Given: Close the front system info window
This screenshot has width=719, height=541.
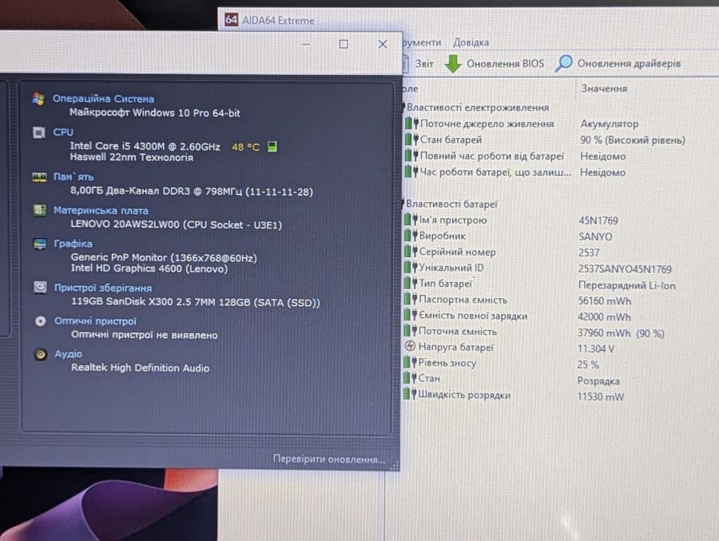Looking at the screenshot, I should click(383, 44).
